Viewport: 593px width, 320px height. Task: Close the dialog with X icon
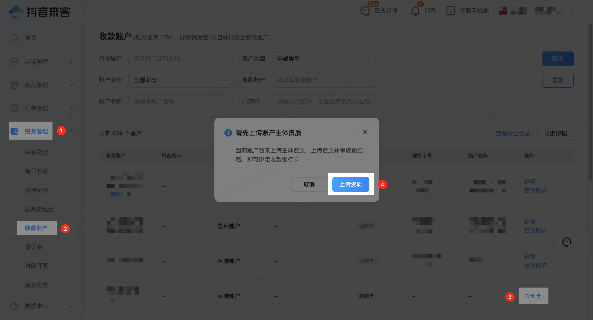(x=365, y=132)
